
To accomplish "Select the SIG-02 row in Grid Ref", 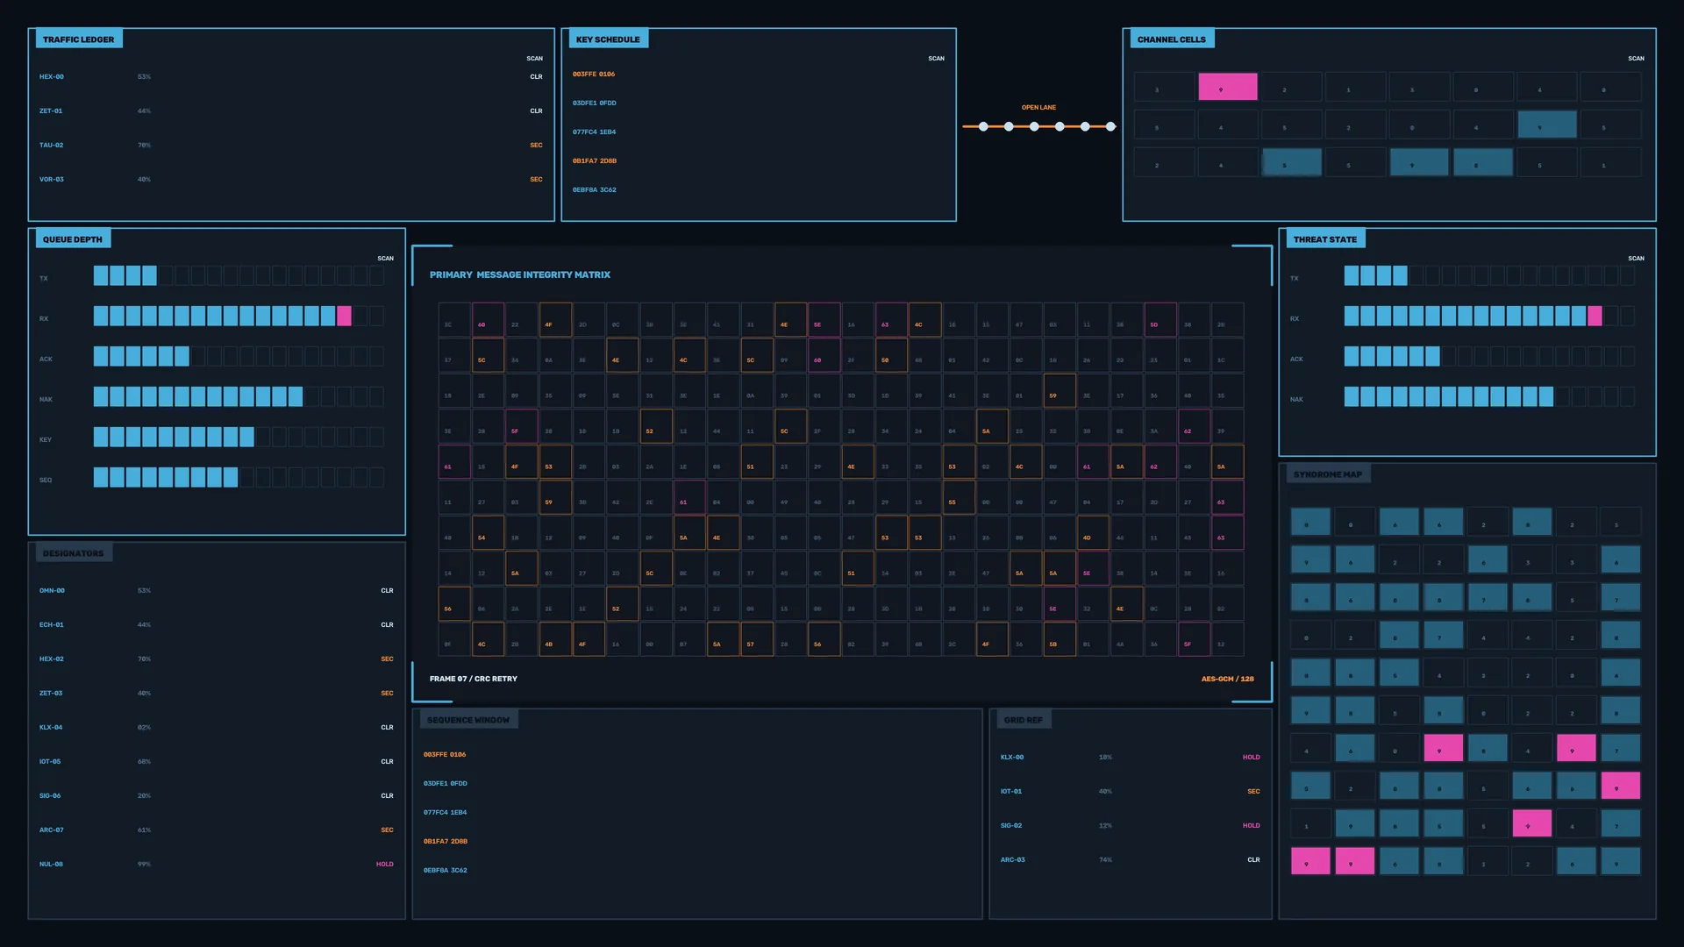I will point(1131,826).
